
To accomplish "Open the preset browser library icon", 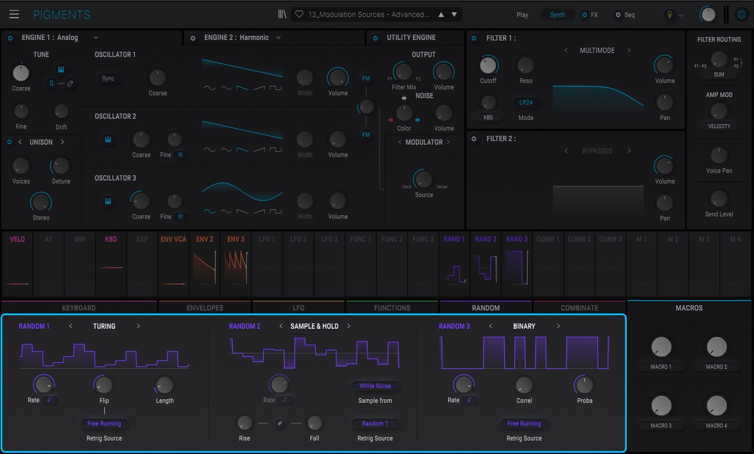I will click(x=282, y=14).
